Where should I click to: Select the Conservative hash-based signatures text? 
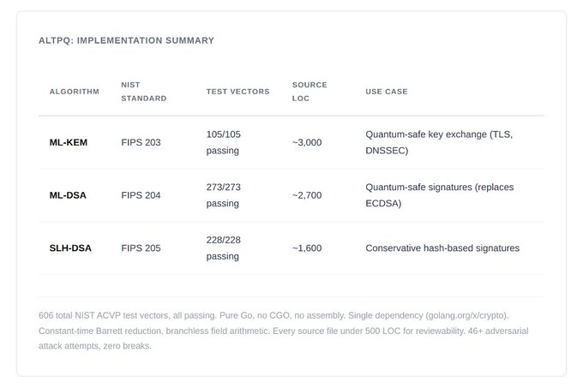pyautogui.click(x=442, y=248)
